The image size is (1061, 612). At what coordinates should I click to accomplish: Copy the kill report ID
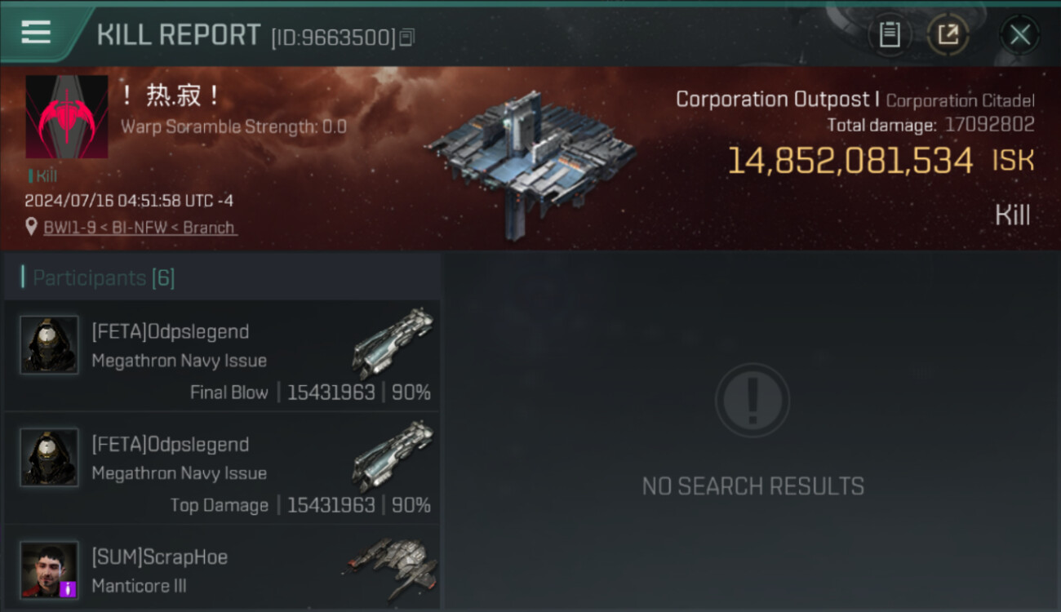point(406,38)
